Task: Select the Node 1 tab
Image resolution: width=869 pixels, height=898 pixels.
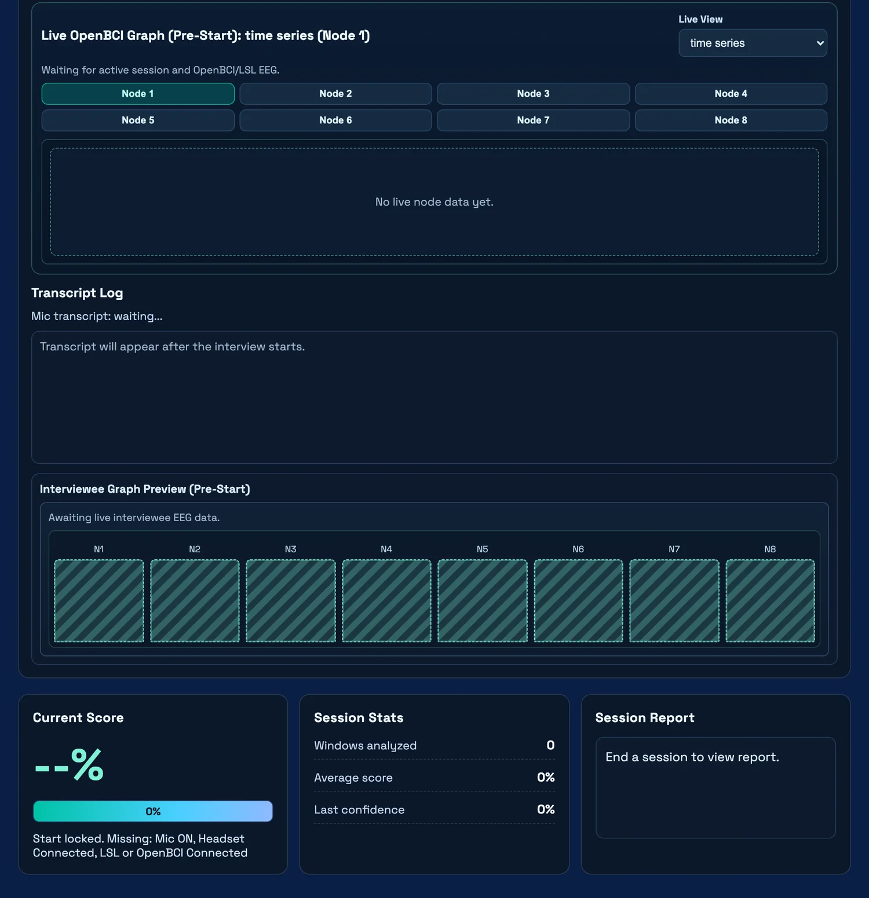Action: [x=138, y=94]
